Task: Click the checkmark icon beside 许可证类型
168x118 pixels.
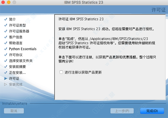Action: pyautogui.click(x=5, y=25)
